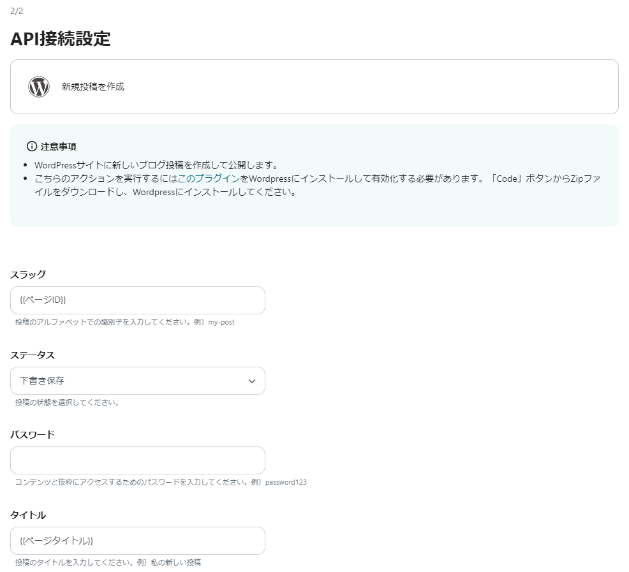Click inside the パスワード field

click(138, 460)
